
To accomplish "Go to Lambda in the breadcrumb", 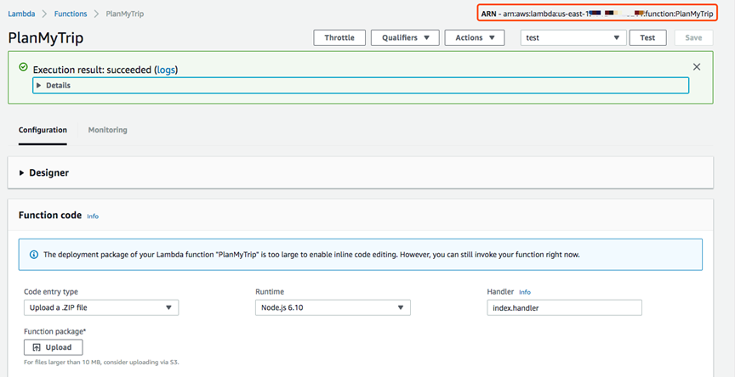I will [21, 14].
